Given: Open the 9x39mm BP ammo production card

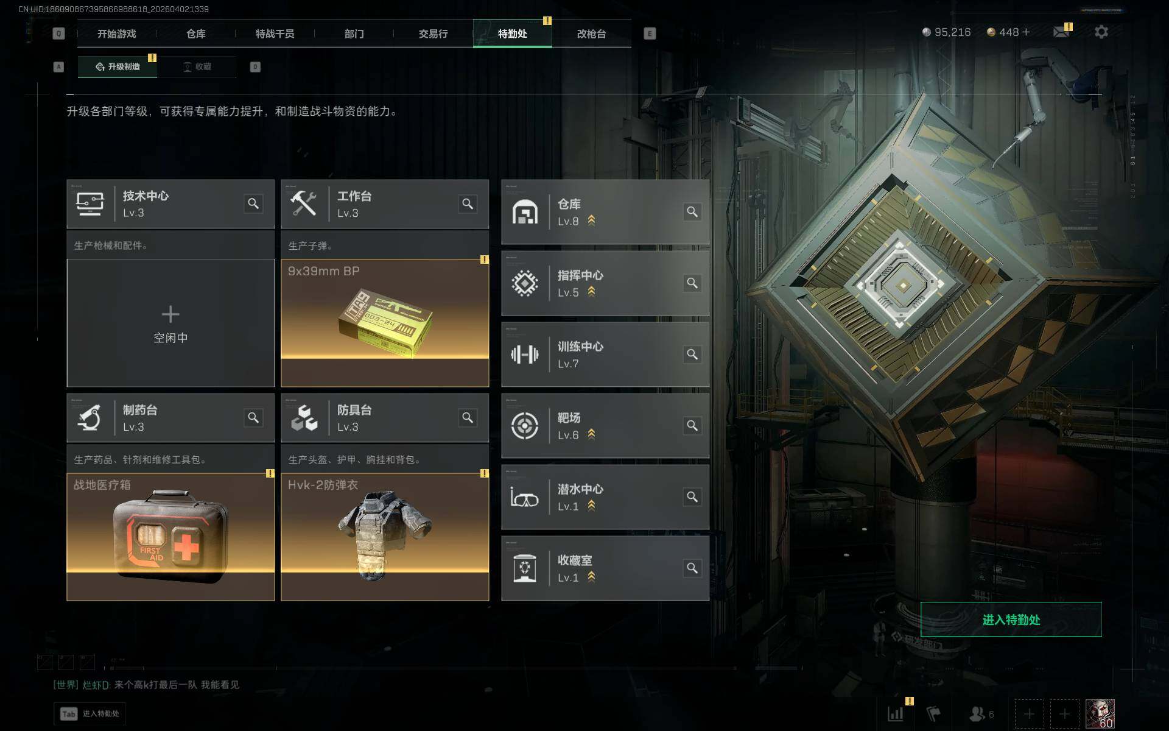Looking at the screenshot, I should point(385,323).
